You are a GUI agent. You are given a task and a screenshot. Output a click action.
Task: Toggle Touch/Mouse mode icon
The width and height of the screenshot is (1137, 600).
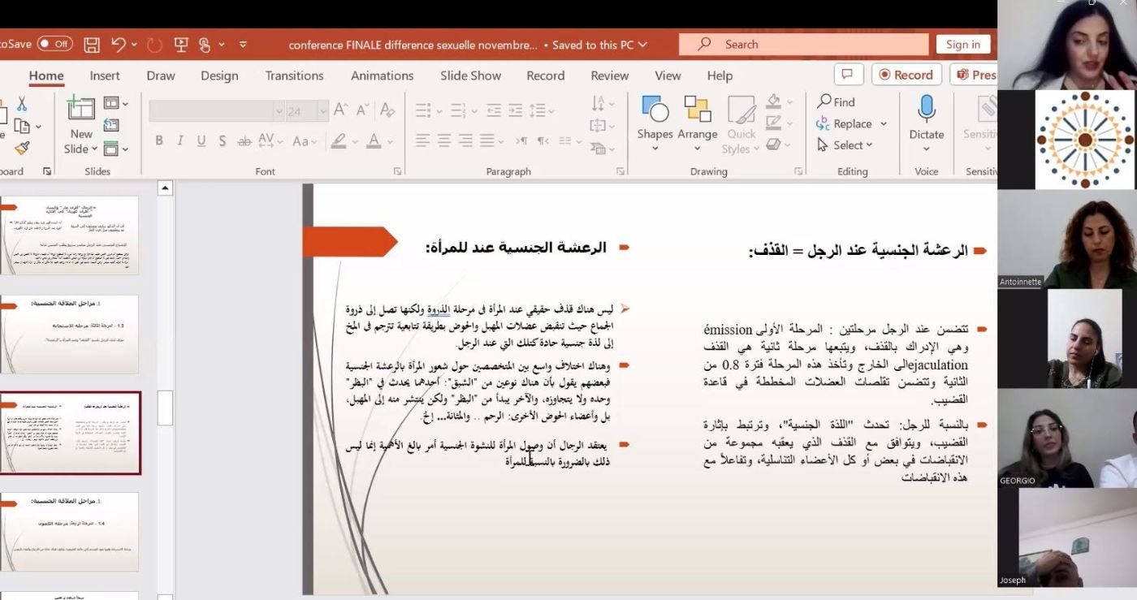click(x=204, y=45)
